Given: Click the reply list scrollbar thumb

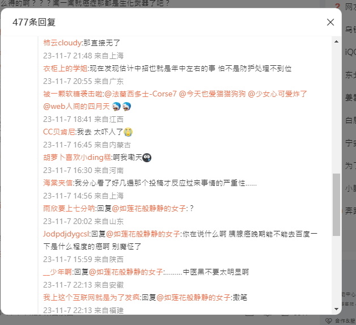Looking at the screenshot, I should point(337,205).
